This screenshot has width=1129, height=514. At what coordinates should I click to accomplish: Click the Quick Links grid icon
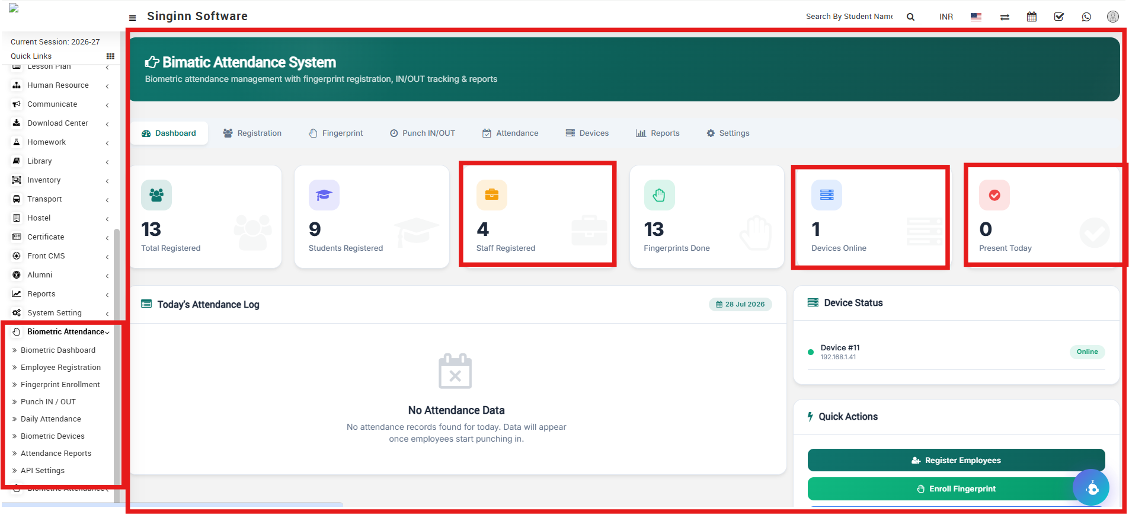point(110,56)
